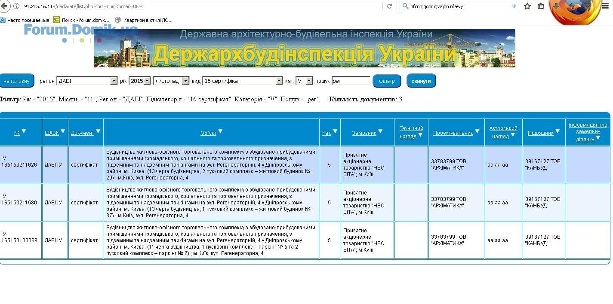The width and height of the screenshot is (613, 304).
Task: Open the вид dropdown showing 16 сертифікат
Action: coord(243,81)
